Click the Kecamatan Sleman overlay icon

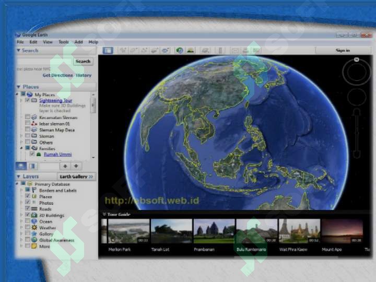click(x=34, y=118)
